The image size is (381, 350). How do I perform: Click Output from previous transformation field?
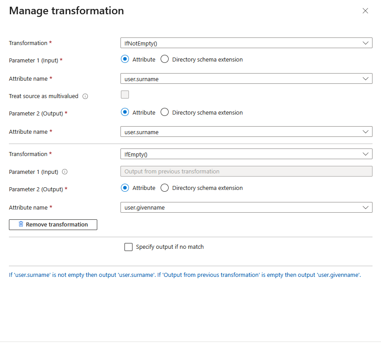coord(246,171)
